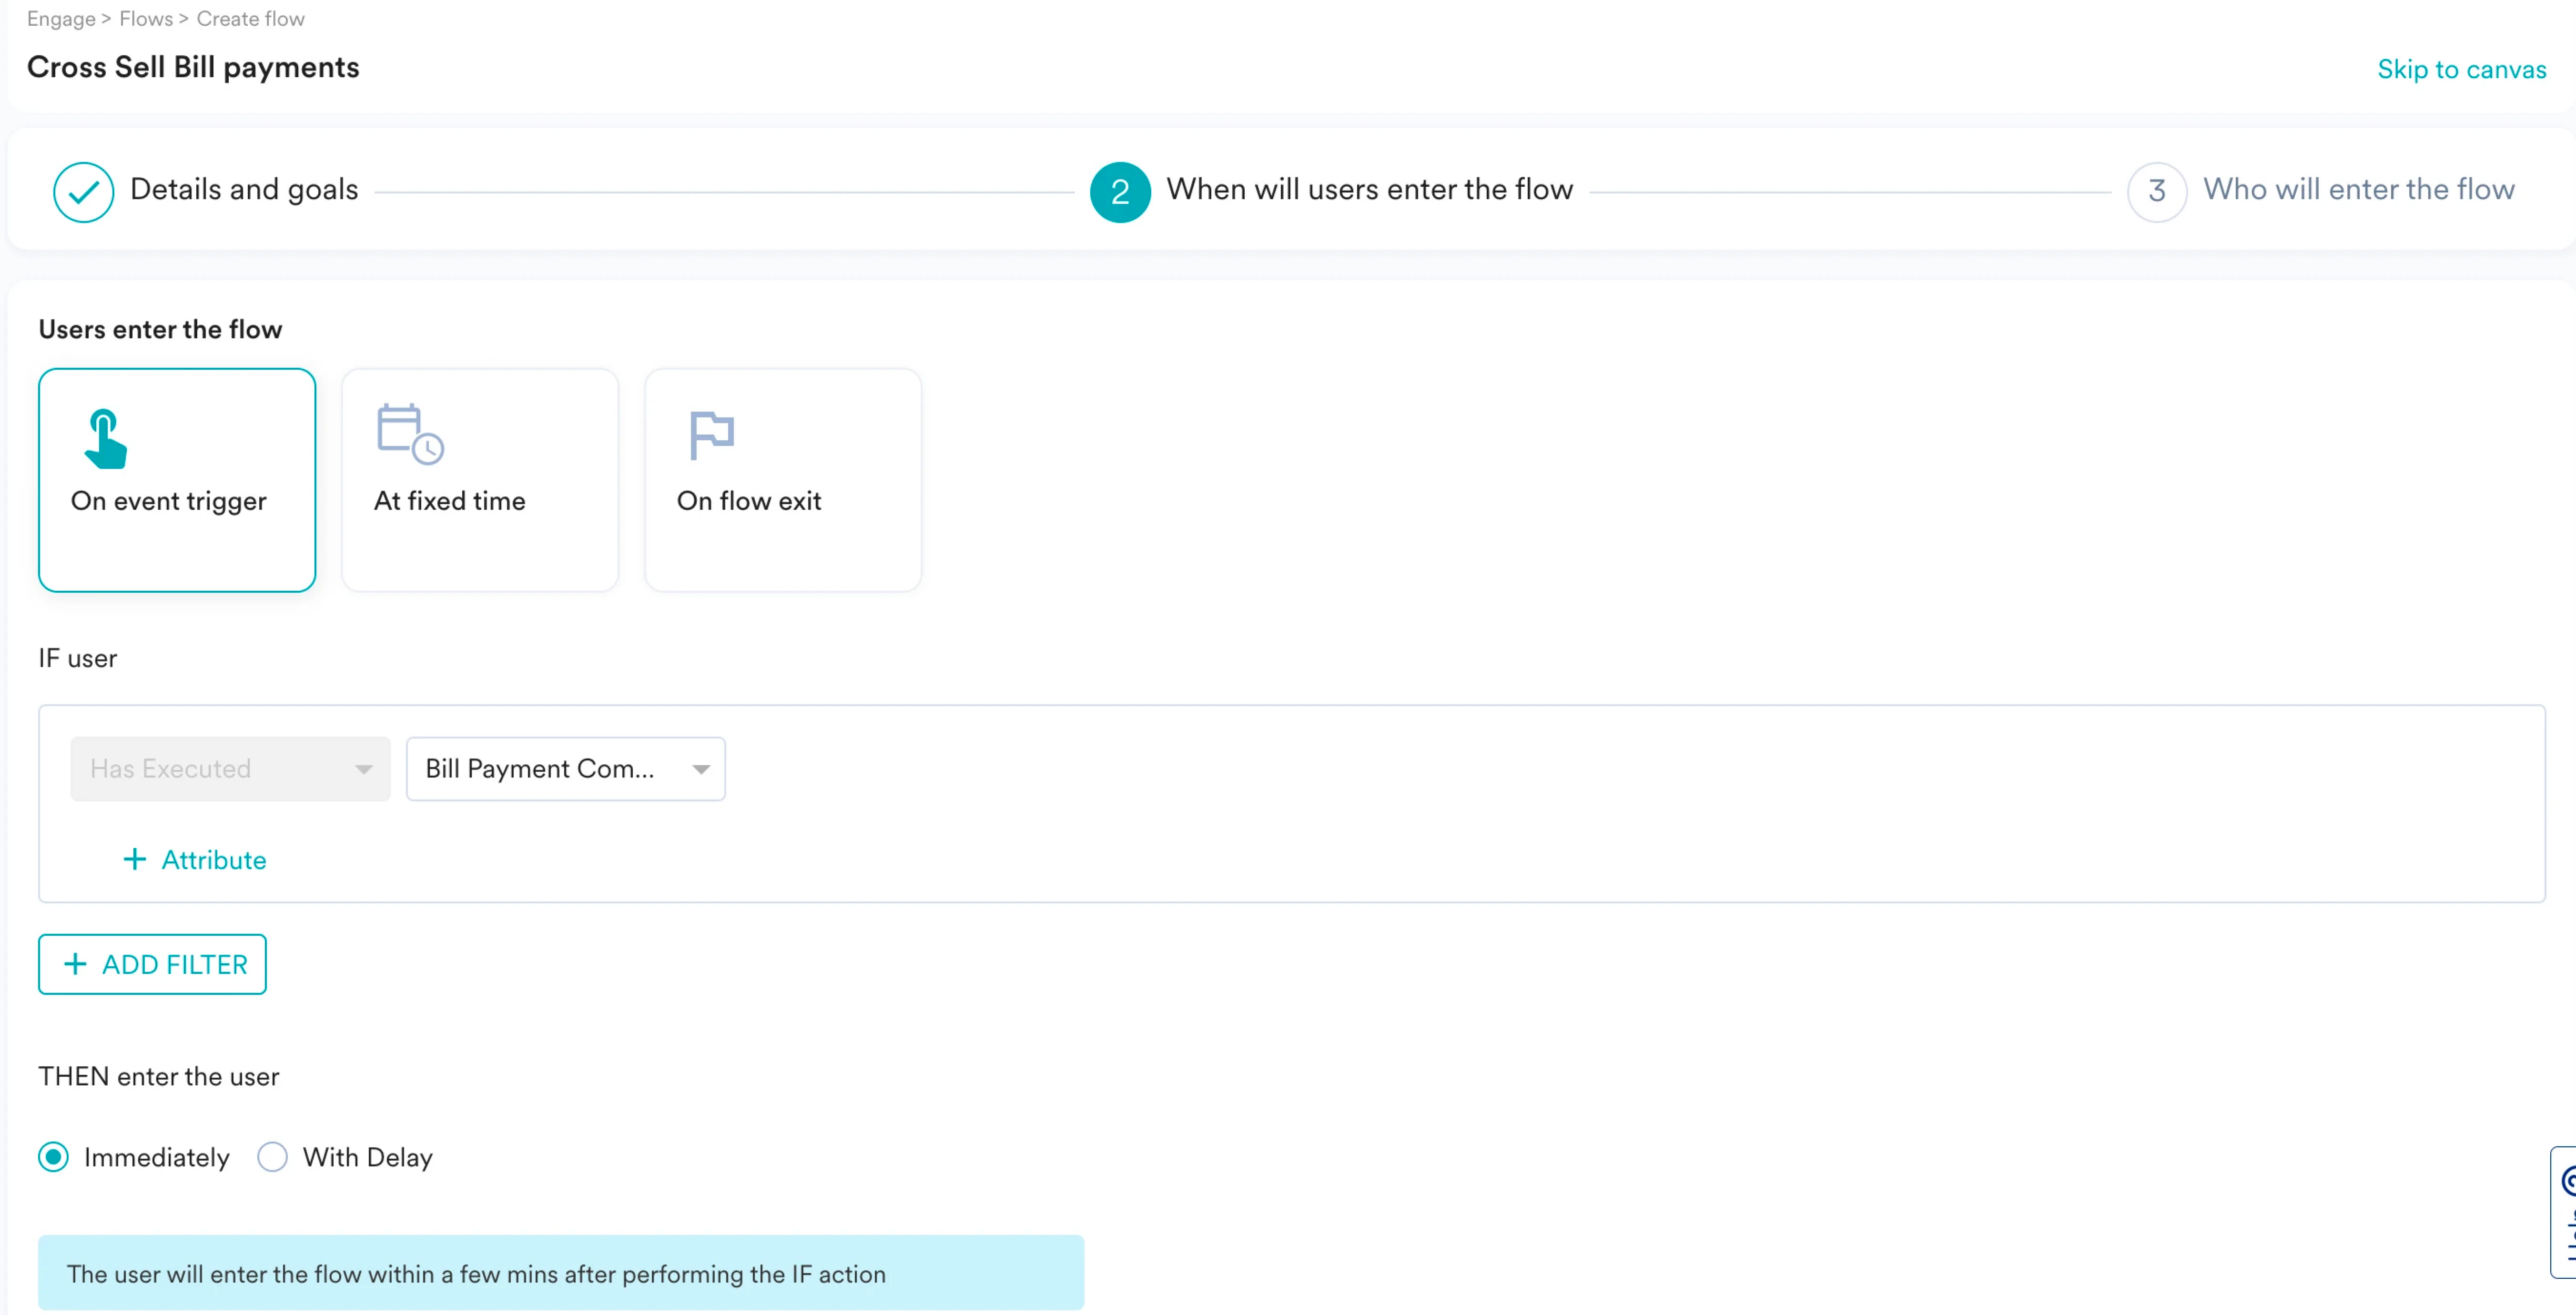Screen dimensions: 2576x1315
Task: Select the Immediately radio button
Action: click(54, 1157)
